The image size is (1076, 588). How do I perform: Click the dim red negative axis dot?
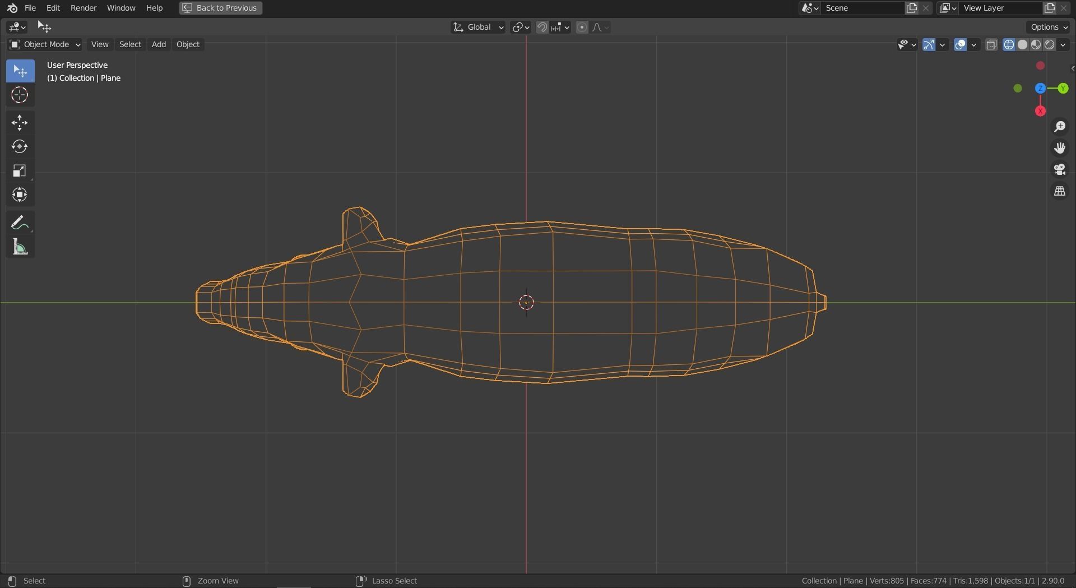(1040, 66)
